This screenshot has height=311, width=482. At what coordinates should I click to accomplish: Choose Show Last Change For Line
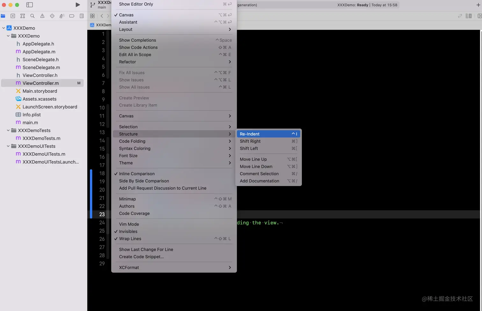click(174, 250)
